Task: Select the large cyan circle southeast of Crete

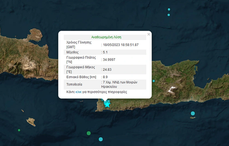Action: 193,114
